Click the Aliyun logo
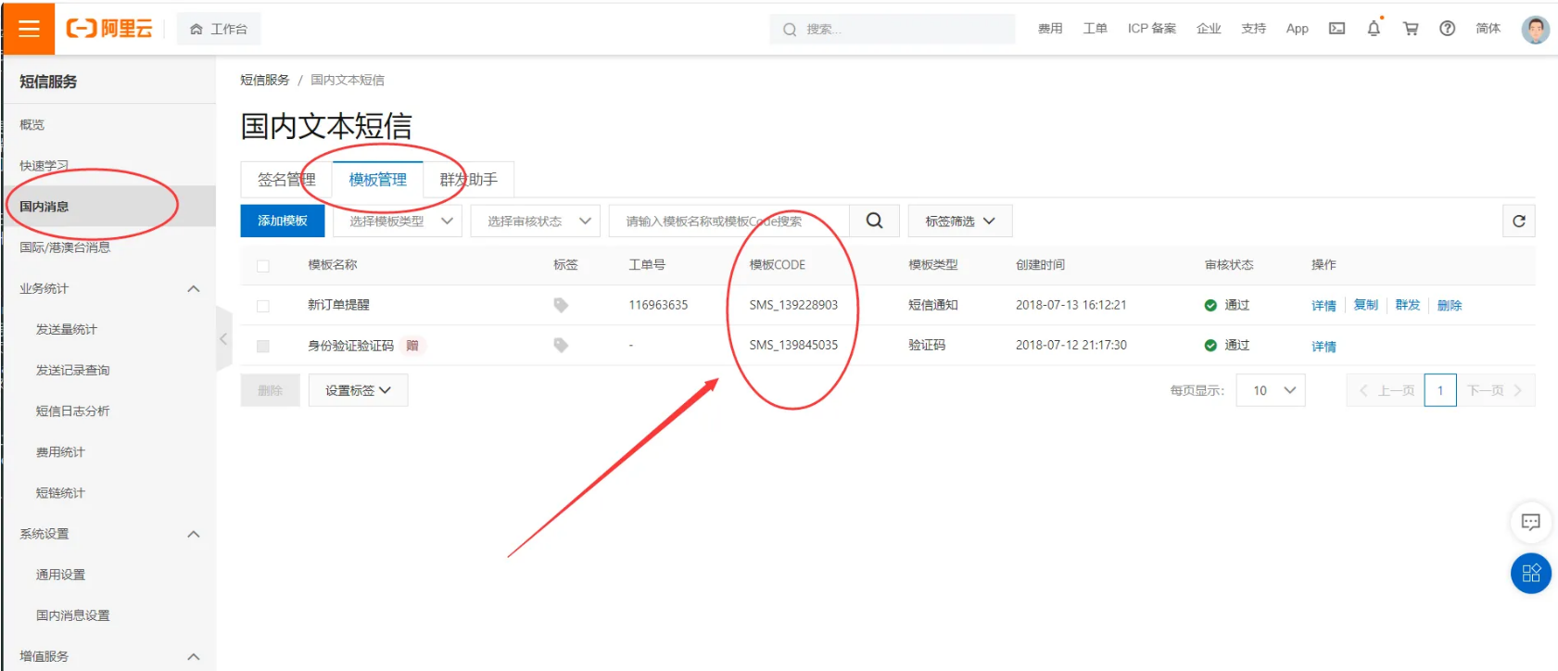The width and height of the screenshot is (1558, 671). 108,29
